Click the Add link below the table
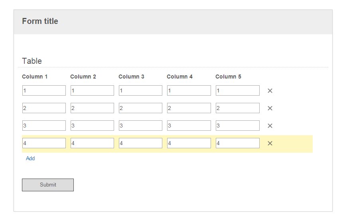This screenshot has width=347, height=224. pos(30,158)
